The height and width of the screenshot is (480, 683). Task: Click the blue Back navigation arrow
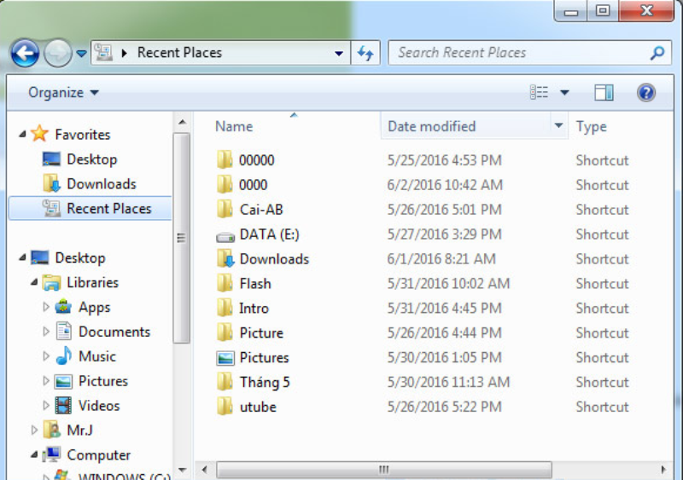[x=25, y=53]
